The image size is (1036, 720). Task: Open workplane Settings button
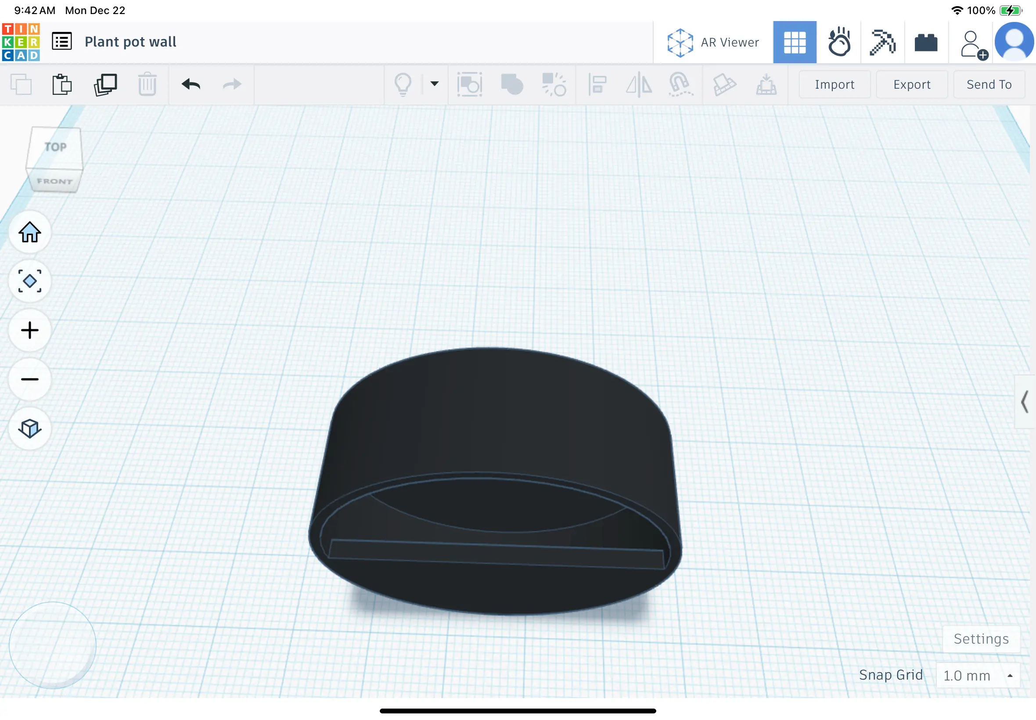tap(981, 639)
